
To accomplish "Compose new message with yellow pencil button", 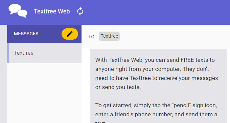I will pos(70,34).
